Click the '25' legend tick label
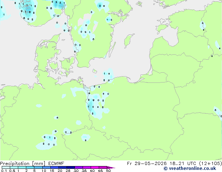 pyautogui.click(x=68, y=171)
